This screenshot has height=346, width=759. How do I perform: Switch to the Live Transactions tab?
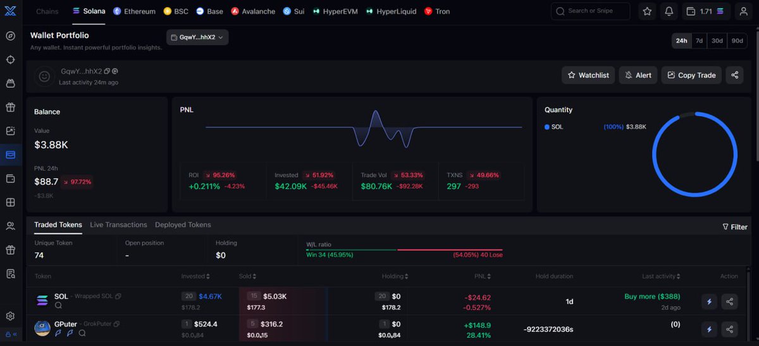118,225
